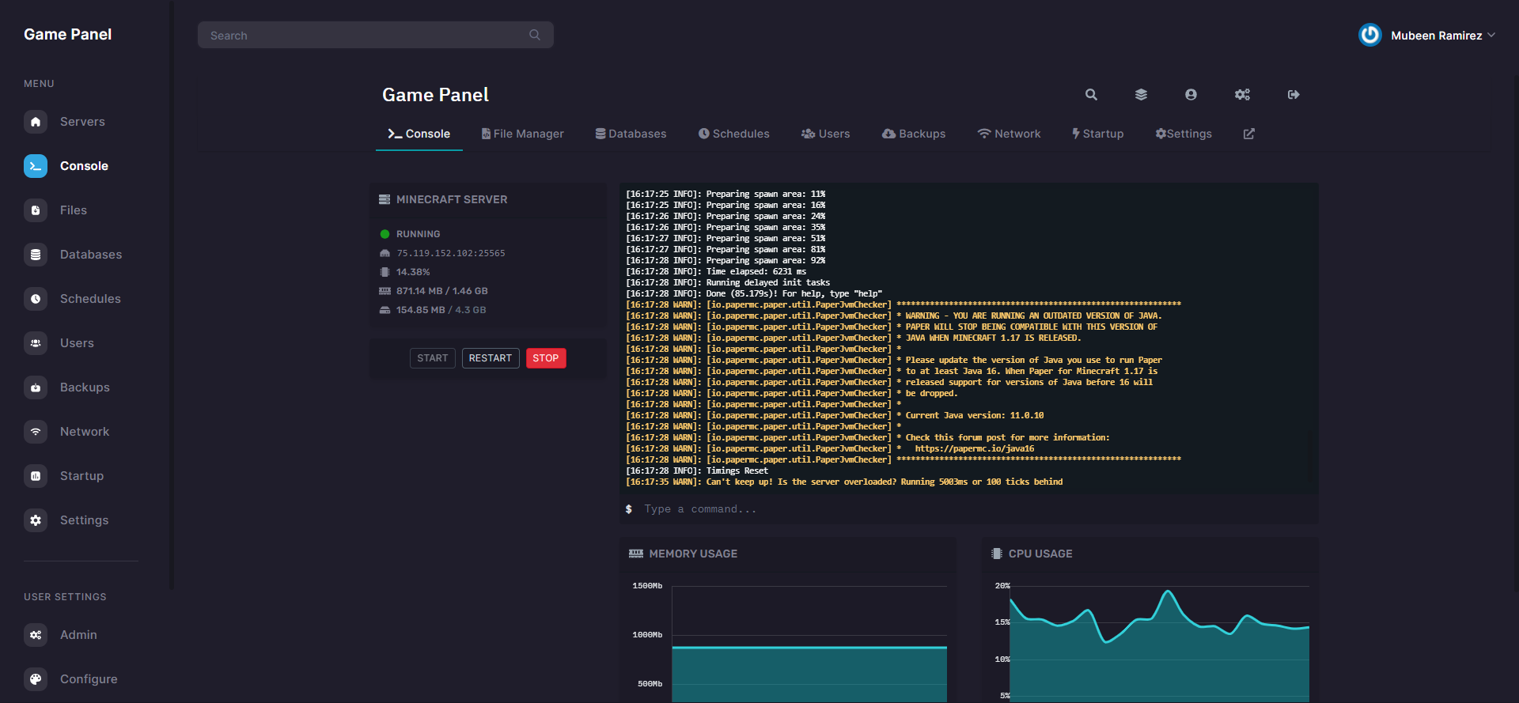
Task: Click the Servers home icon in sidebar
Action: point(36,122)
